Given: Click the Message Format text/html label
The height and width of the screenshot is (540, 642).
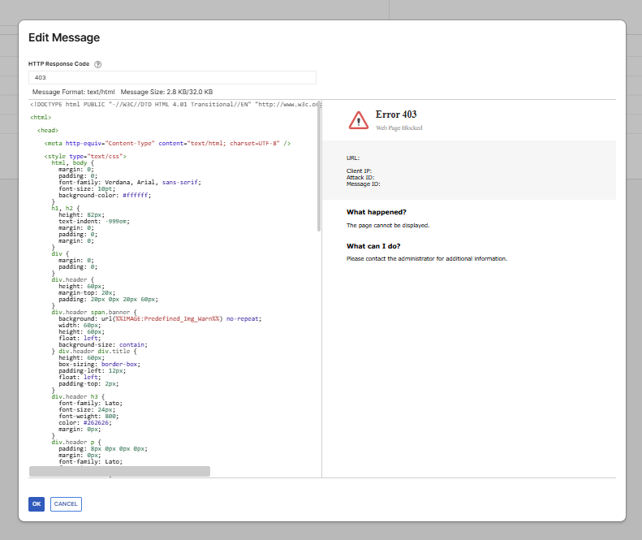Looking at the screenshot, I should 73,92.
